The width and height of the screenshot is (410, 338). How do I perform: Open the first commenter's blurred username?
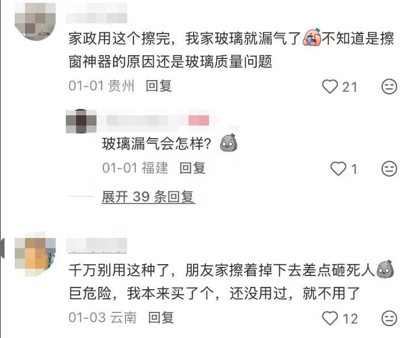(x=97, y=14)
